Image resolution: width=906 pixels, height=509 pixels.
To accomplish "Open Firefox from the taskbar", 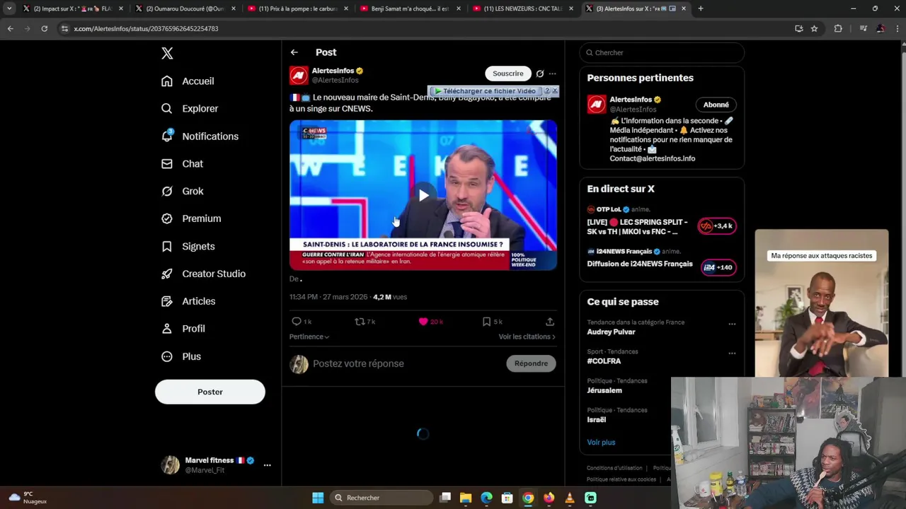I will 549,498.
